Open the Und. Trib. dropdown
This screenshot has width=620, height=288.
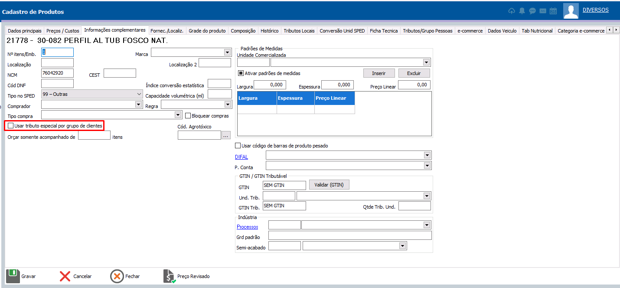pyautogui.click(x=427, y=196)
